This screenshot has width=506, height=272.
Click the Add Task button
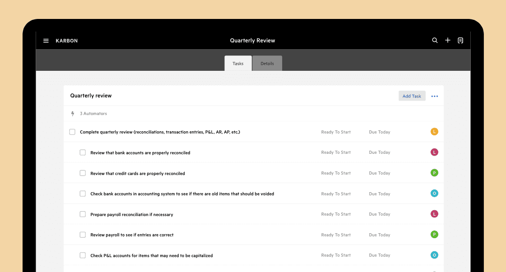click(412, 96)
